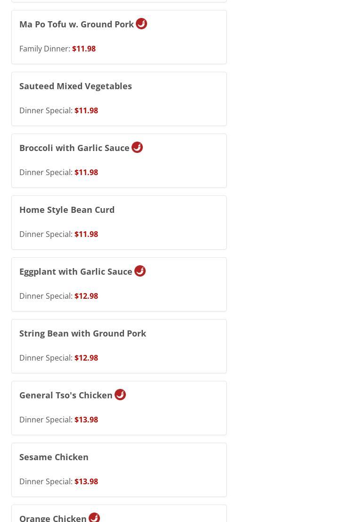This screenshot has width=363, height=522.
Task: Open Orange Chicken menu item
Action: click(53, 518)
